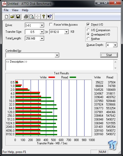Viewport: 123px width, 156px height.
Task: Select the Neither radio option
Action: 88,39
